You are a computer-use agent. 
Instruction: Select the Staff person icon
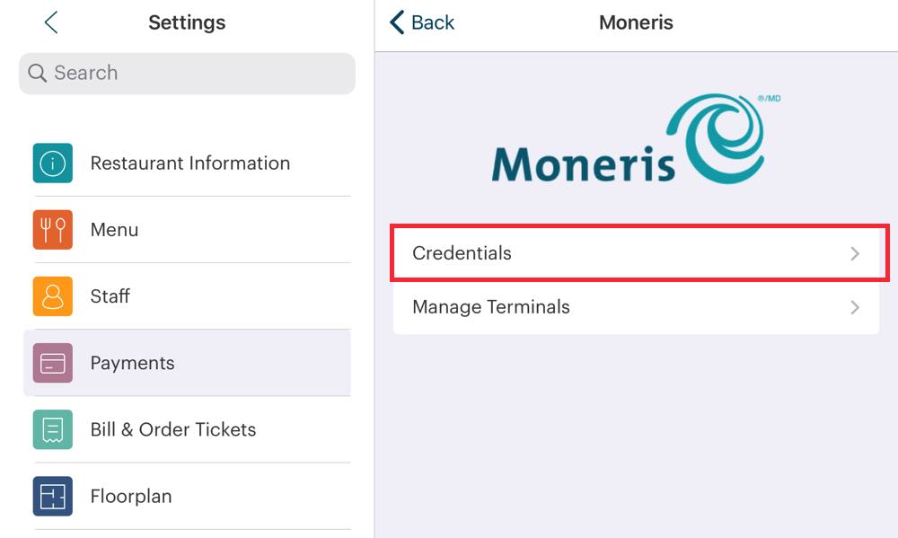point(52,295)
